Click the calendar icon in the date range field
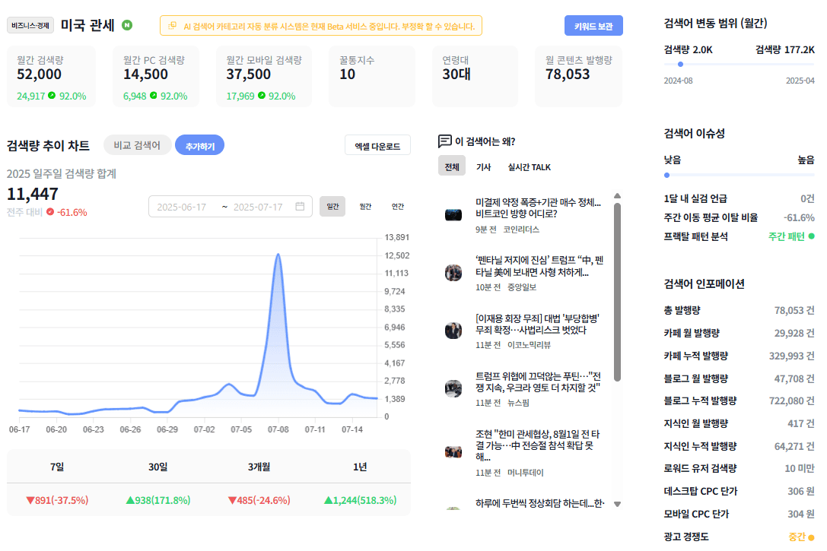This screenshot has height=551, width=827. [x=300, y=207]
